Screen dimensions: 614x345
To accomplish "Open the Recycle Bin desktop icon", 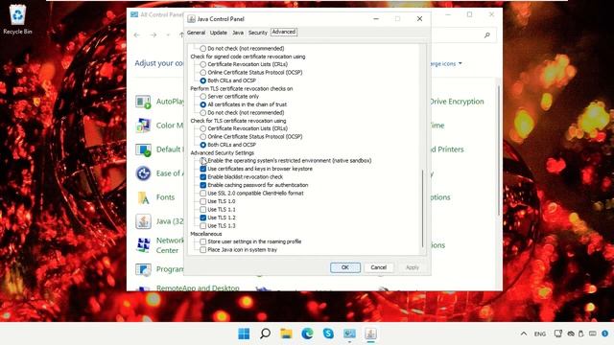I will pyautogui.click(x=17, y=19).
